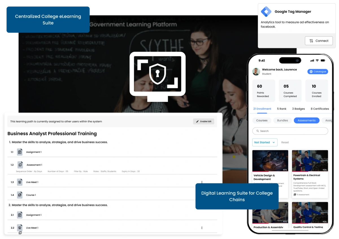Screen dimensions: 339x239
Task: Open the three-dot menu on row 2.2
Action: [x=202, y=227]
